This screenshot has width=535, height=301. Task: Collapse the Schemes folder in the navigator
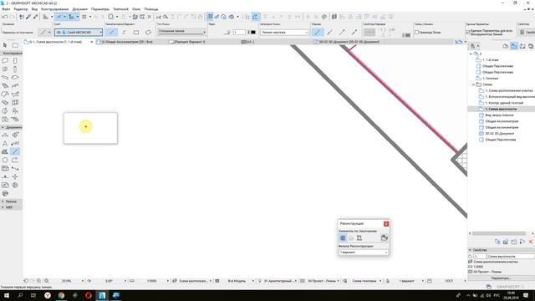474,84
